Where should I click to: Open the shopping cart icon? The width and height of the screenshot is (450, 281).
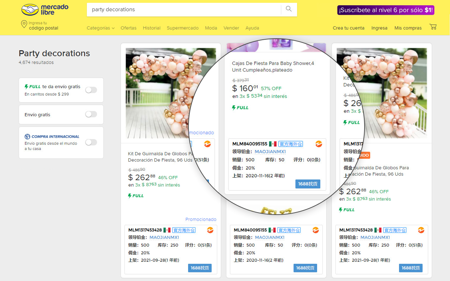click(x=433, y=27)
